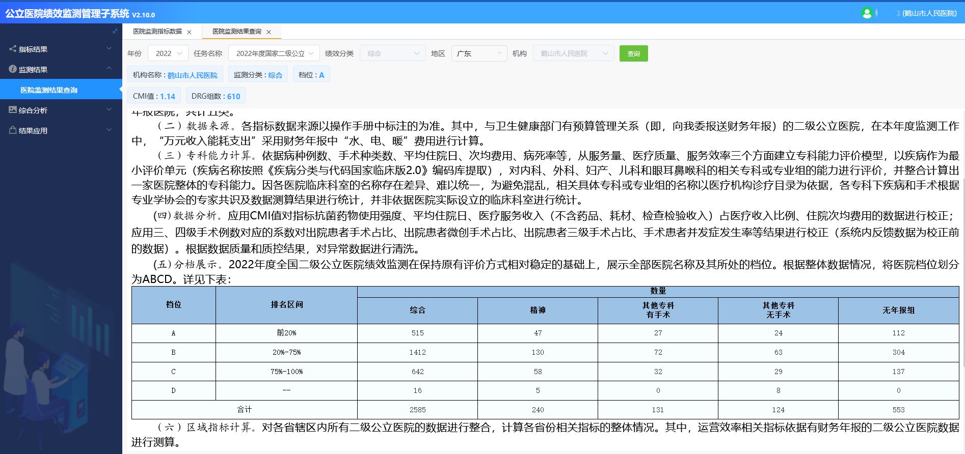Close the 医院监测指标数据 tab
Screen dimensions: 965x454
pos(190,32)
